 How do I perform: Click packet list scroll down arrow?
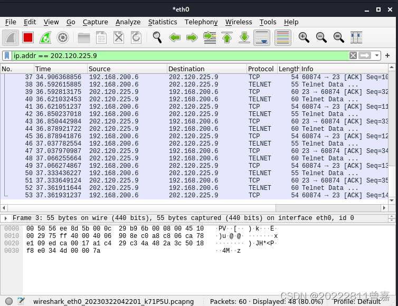[392, 200]
